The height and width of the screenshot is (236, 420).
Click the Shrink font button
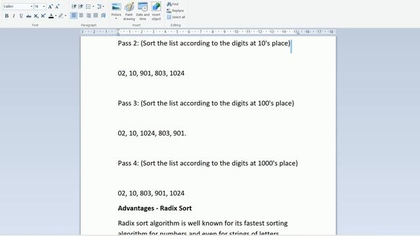click(57, 7)
